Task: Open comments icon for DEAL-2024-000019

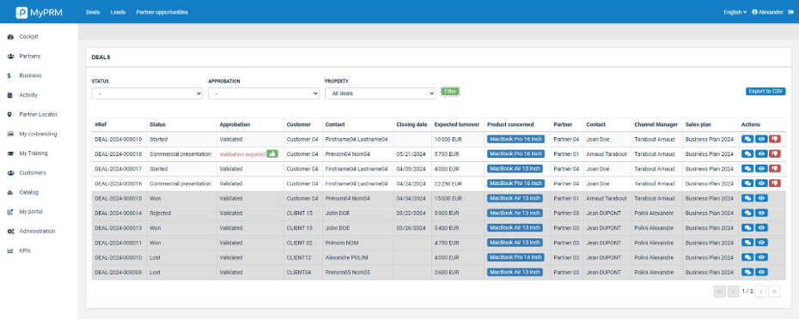Action: pos(747,139)
